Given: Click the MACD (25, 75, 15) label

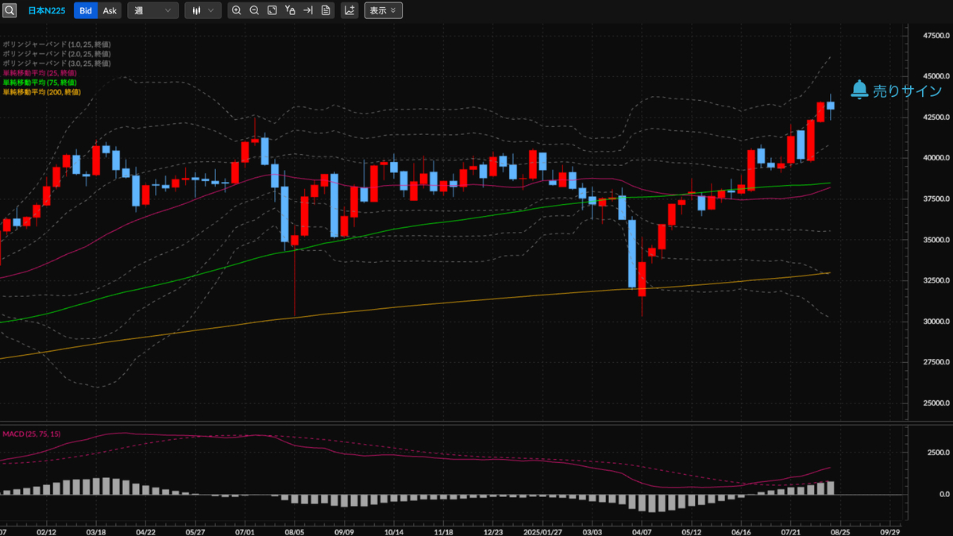Looking at the screenshot, I should (x=32, y=434).
